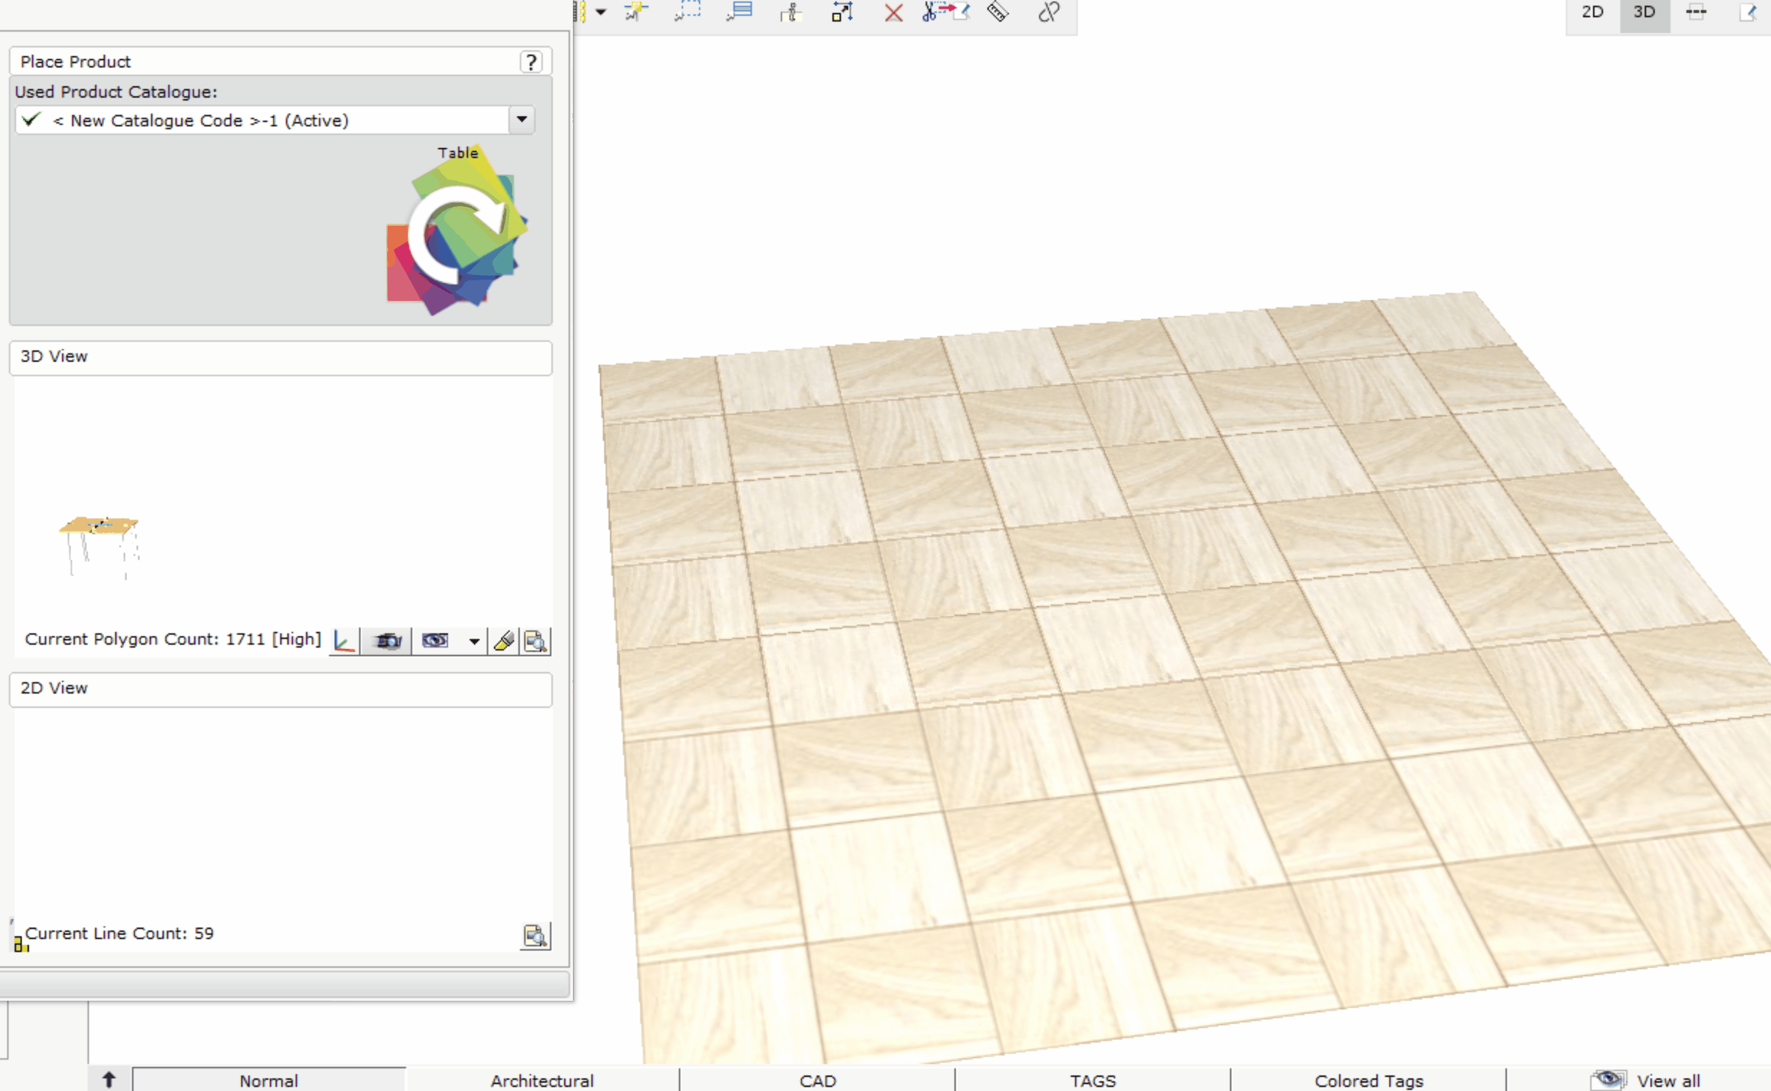The width and height of the screenshot is (1771, 1091).
Task: Click the Table product thumbnail
Action: tap(458, 230)
